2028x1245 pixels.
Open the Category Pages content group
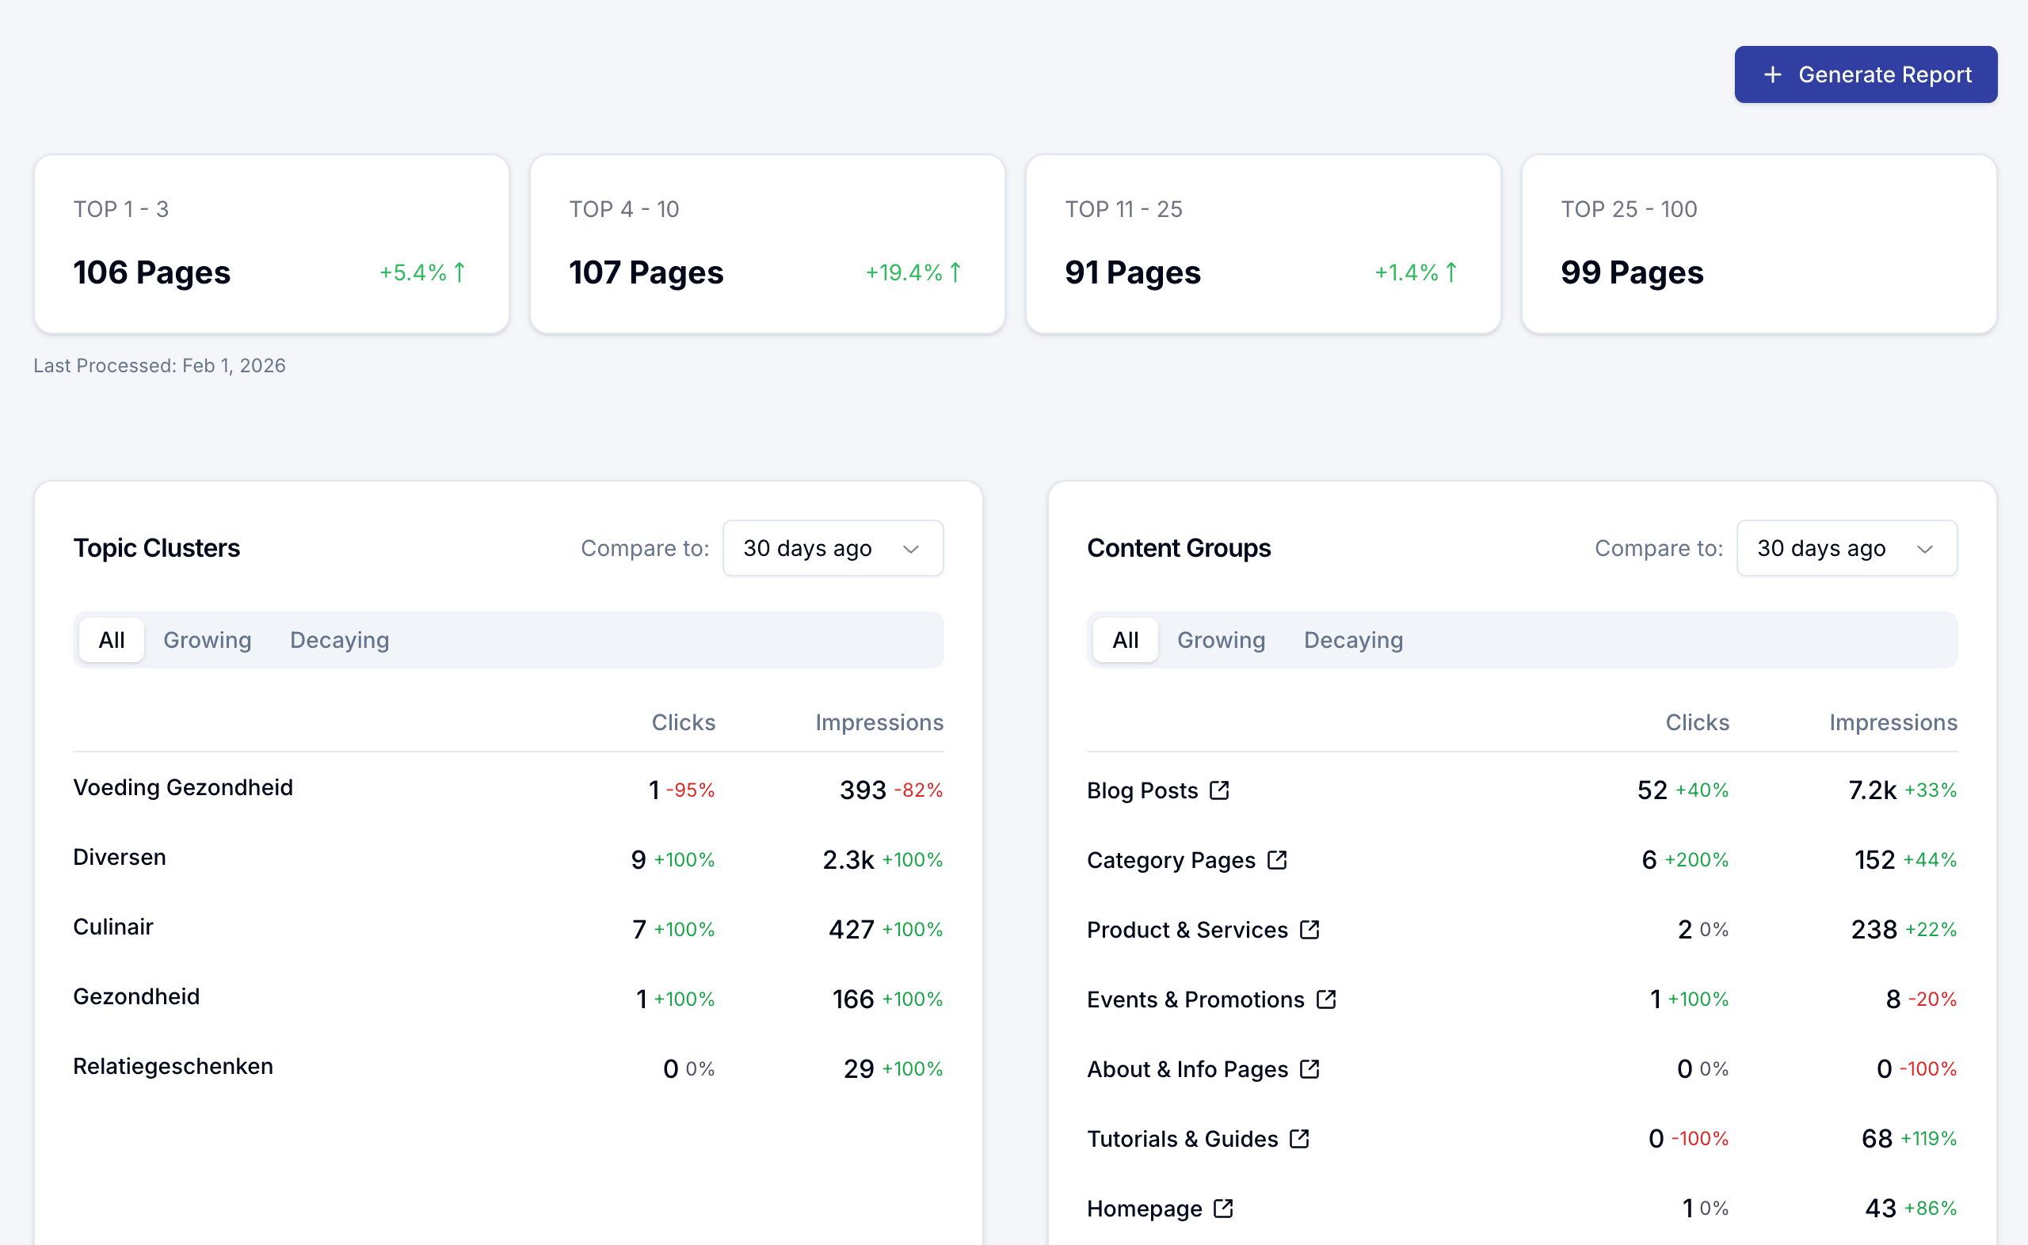(1171, 859)
